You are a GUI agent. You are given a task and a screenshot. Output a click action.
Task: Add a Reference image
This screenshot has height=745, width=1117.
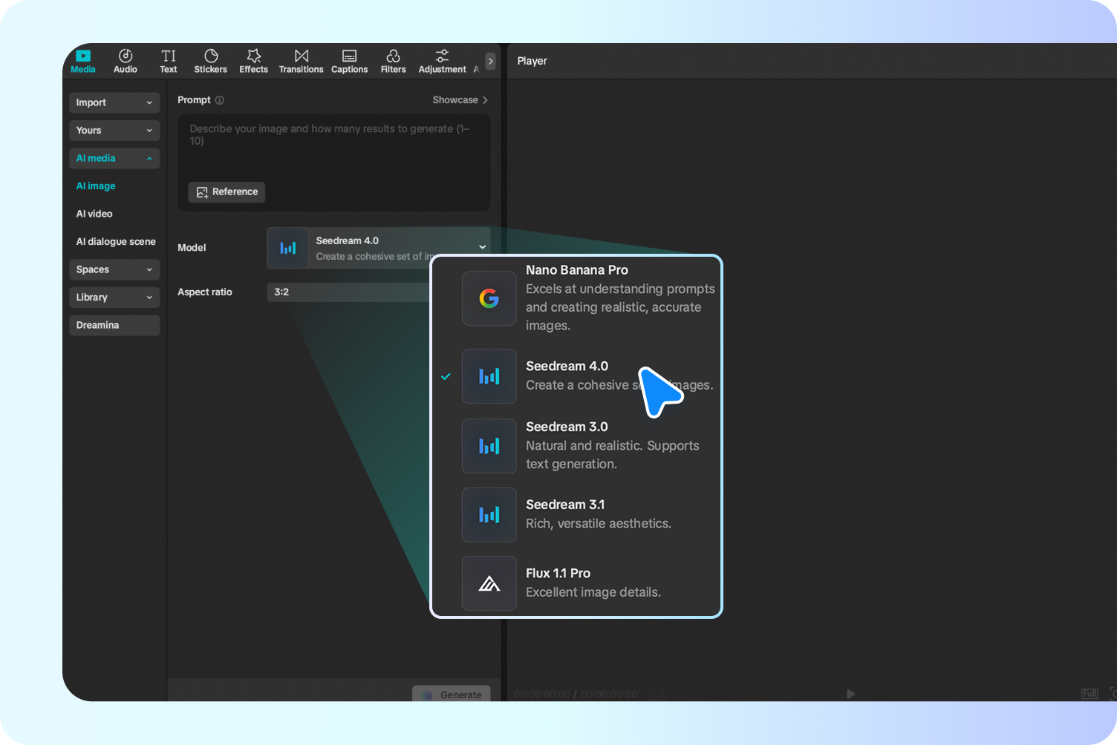point(227,192)
